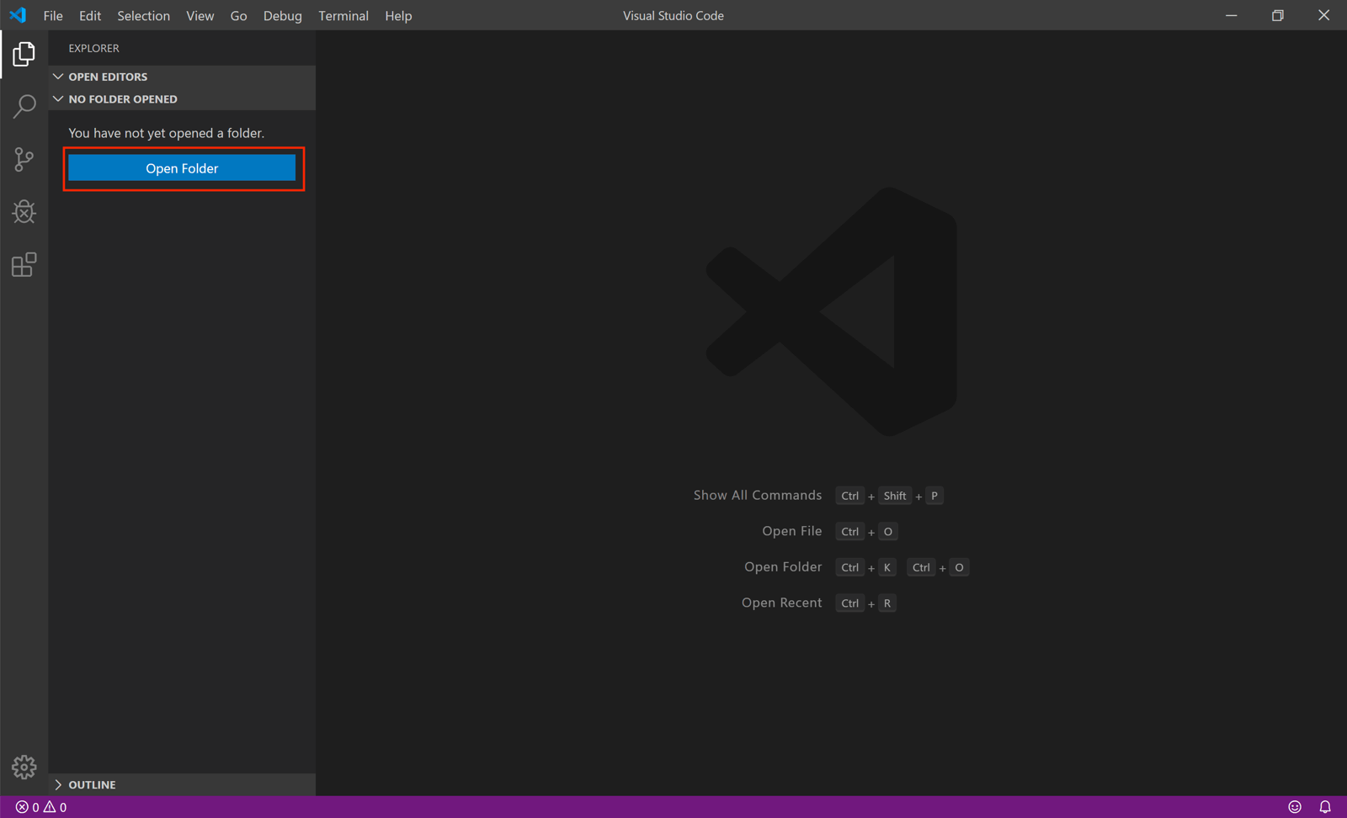
Task: Collapse the Open Editors section
Action: 182,77
